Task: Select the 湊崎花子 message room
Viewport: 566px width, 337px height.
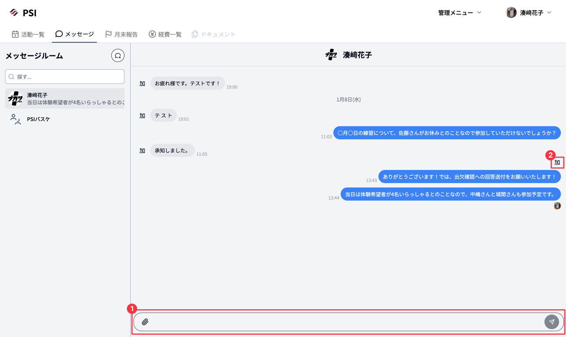Action: [65, 98]
